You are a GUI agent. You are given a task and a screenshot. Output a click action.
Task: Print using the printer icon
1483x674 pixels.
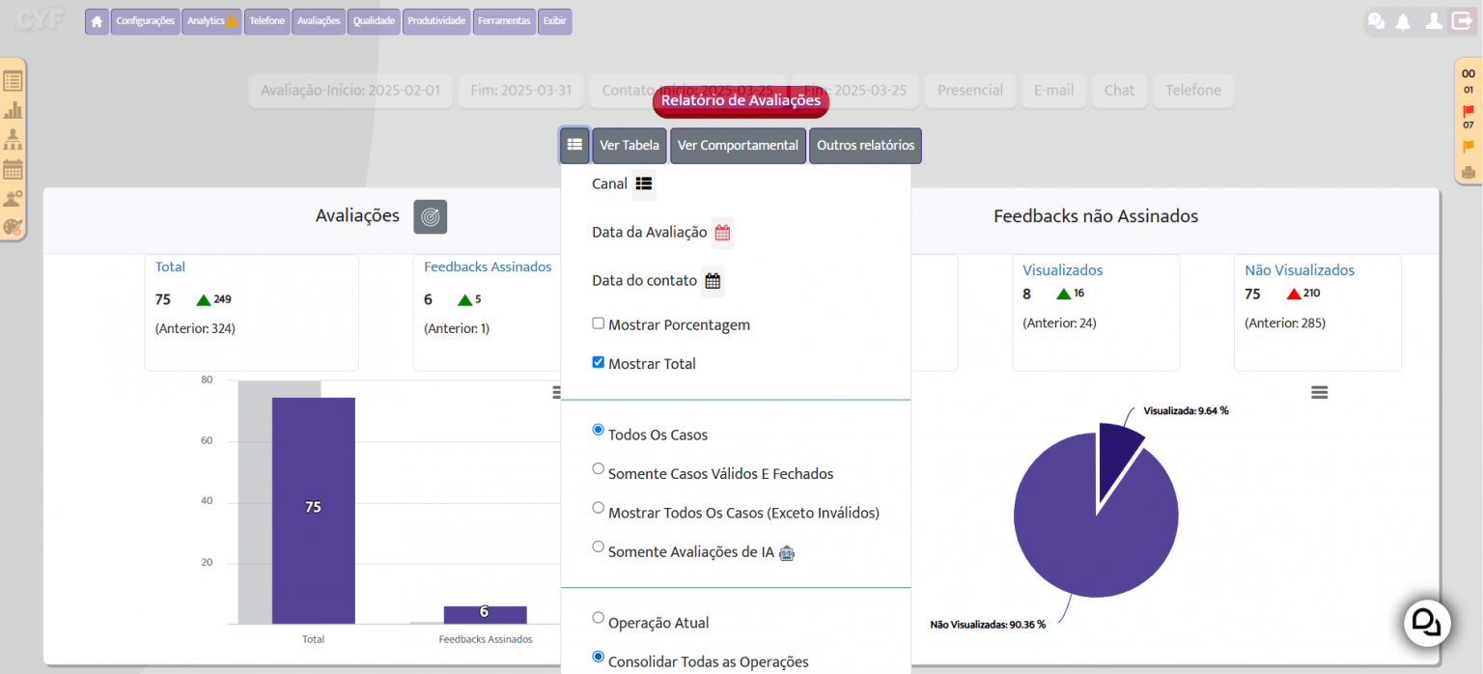click(1469, 172)
